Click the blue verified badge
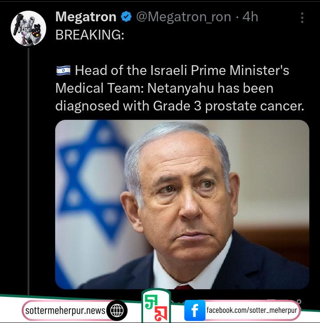 (x=126, y=17)
